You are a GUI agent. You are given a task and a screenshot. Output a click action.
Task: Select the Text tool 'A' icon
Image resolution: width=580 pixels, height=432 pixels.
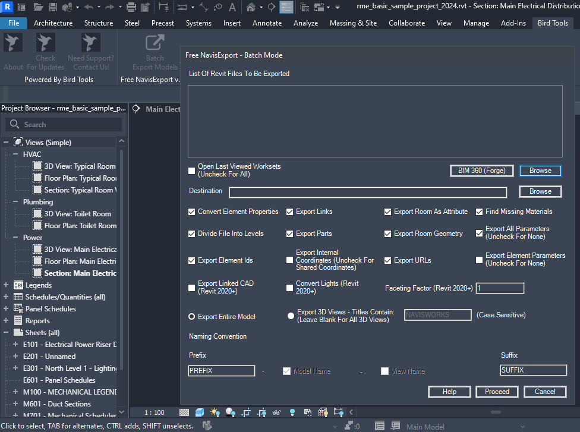pos(232,7)
